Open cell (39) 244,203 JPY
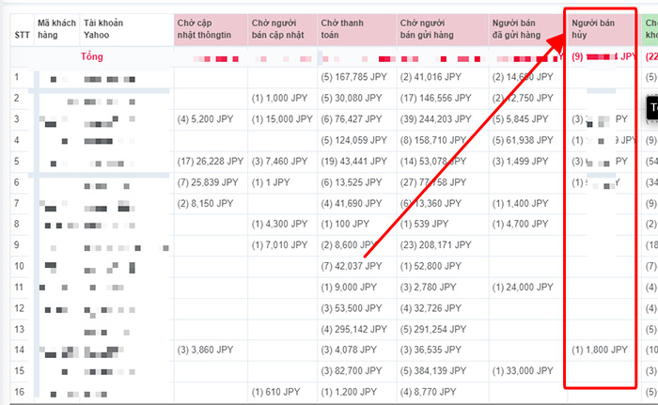The width and height of the screenshot is (658, 405). pos(435,119)
